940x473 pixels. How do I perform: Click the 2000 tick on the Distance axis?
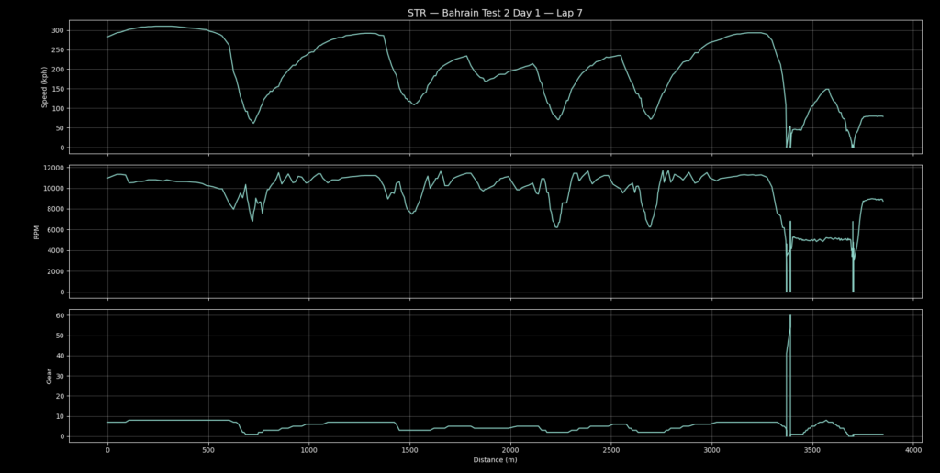(x=510, y=450)
